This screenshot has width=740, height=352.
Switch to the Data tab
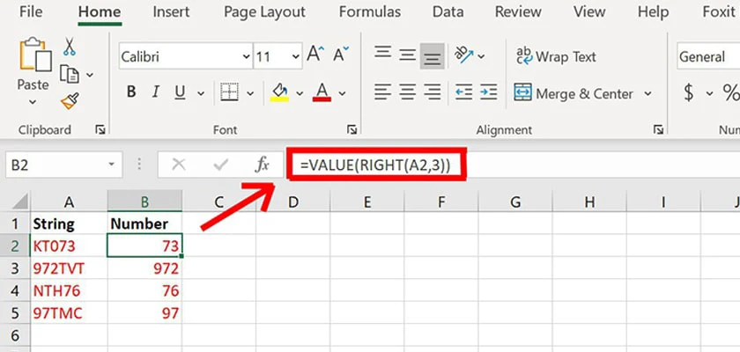(448, 11)
